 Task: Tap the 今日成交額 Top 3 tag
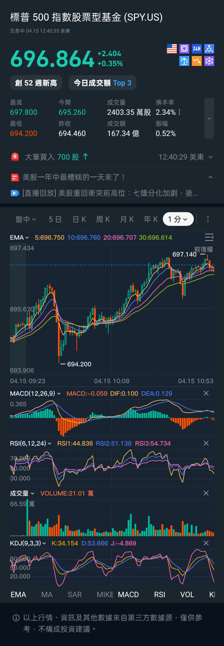[102, 83]
